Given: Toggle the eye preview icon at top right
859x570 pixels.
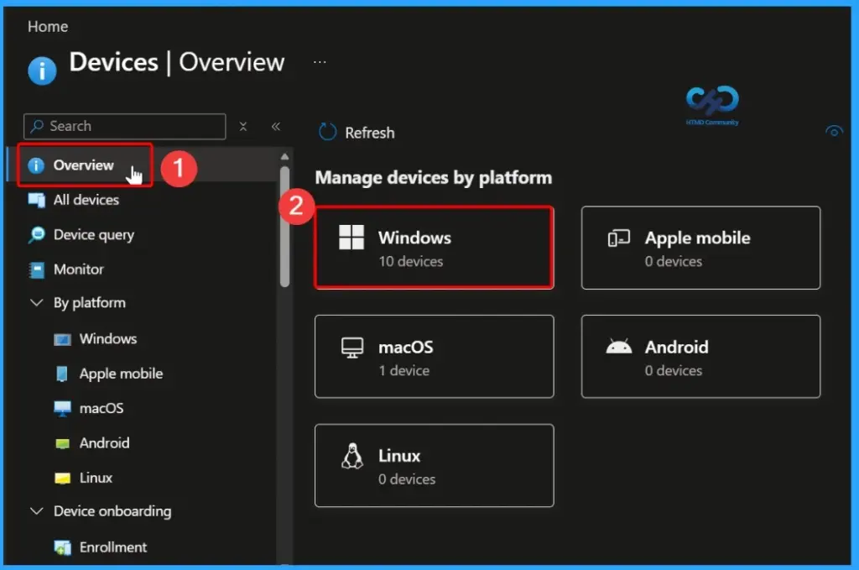Looking at the screenshot, I should click(x=834, y=131).
